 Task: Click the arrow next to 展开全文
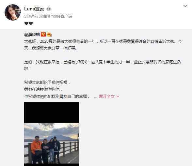(x=118, y=97)
